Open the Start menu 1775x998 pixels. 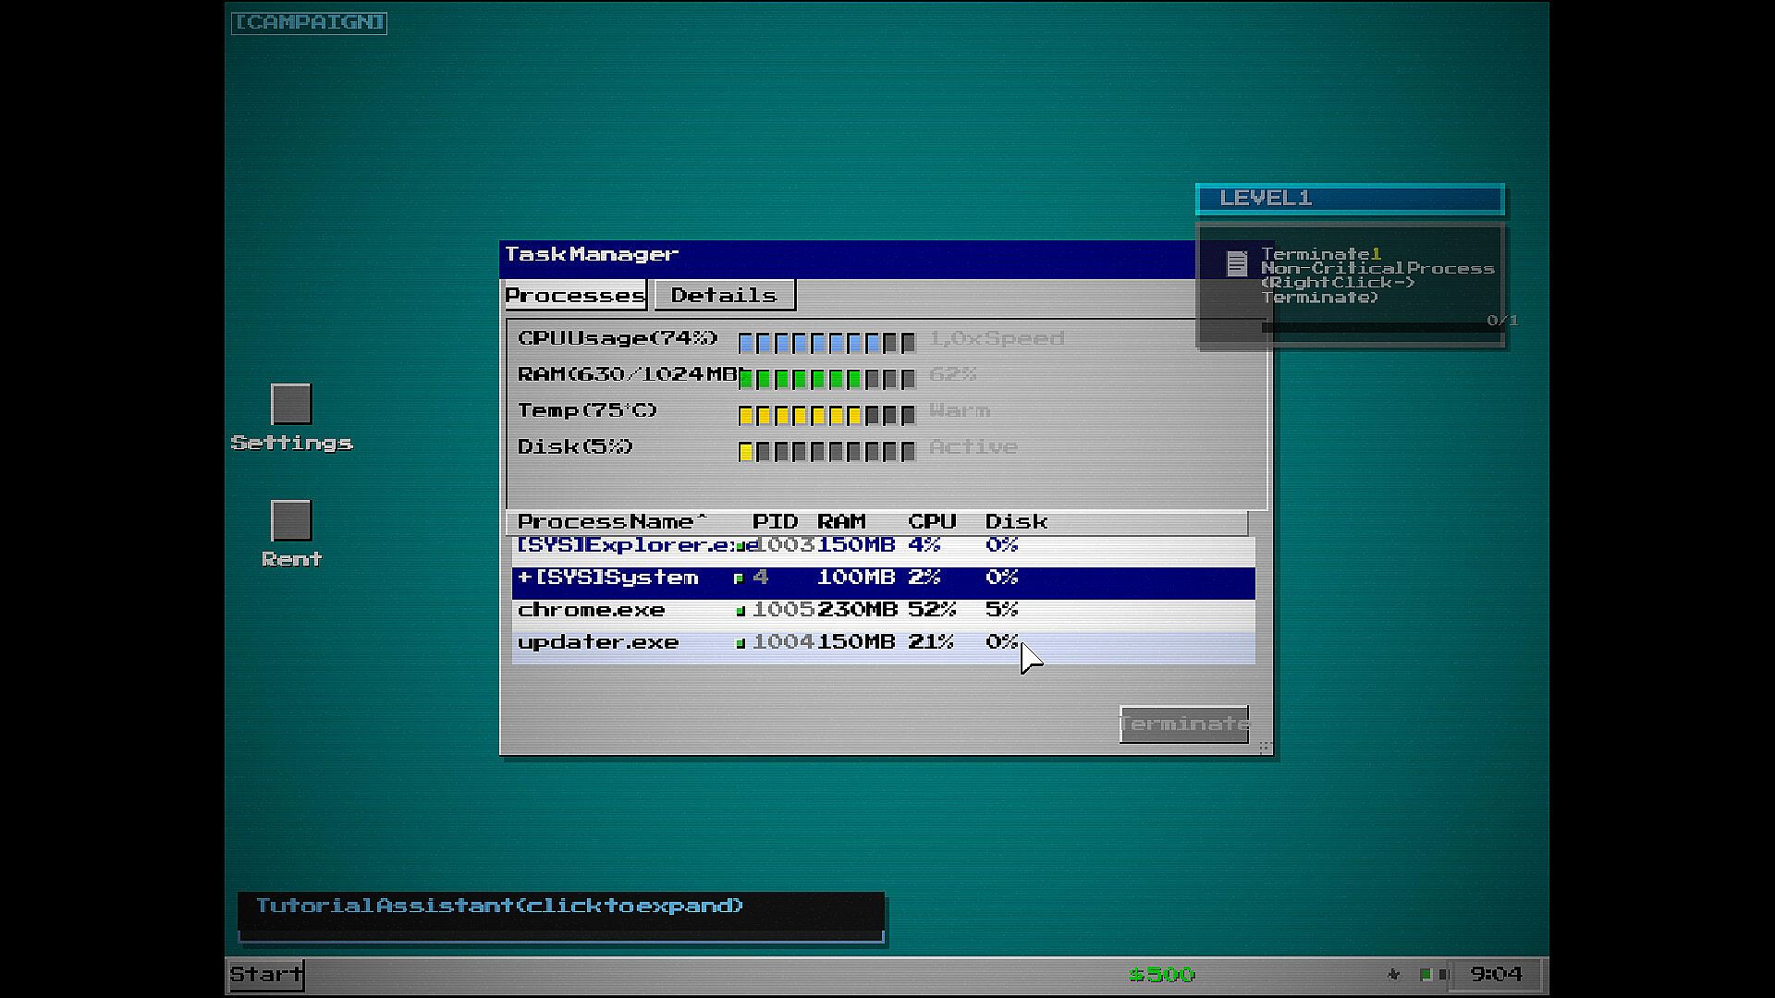tap(266, 974)
